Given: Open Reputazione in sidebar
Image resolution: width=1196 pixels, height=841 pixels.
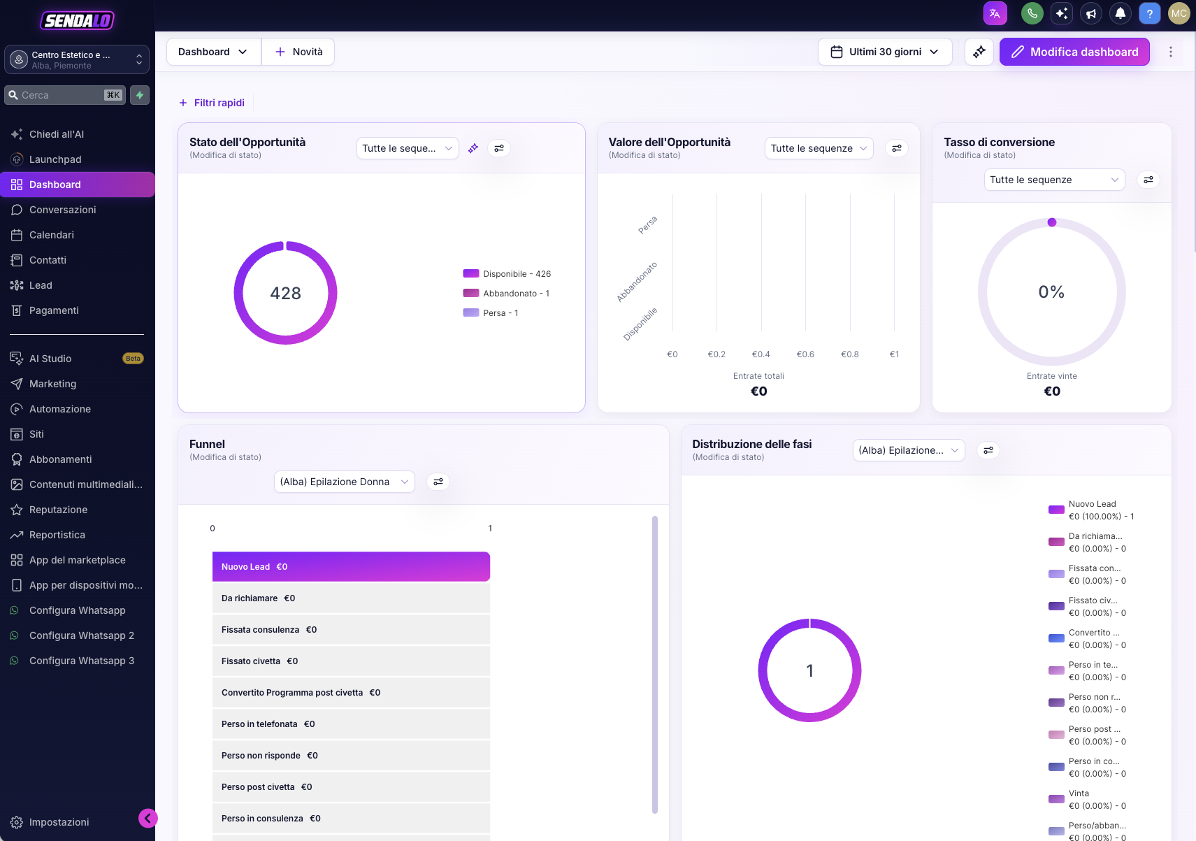Looking at the screenshot, I should click(78, 510).
